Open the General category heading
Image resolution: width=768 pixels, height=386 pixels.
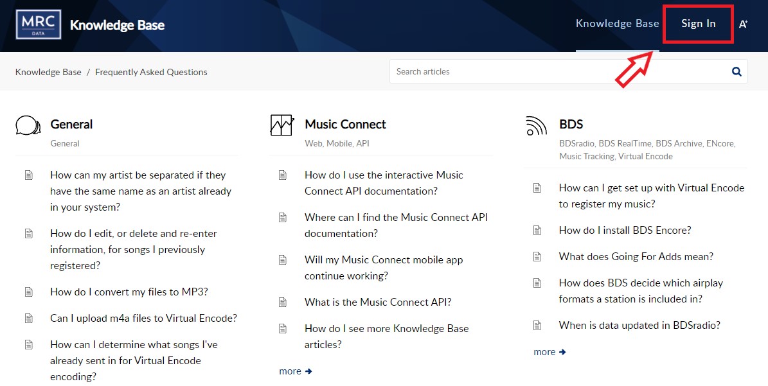pos(71,124)
